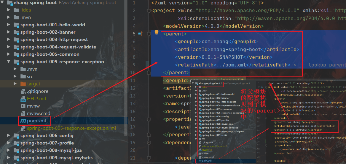Click the module folder icon of spring-boot-005-common

pyautogui.click(x=16, y=54)
